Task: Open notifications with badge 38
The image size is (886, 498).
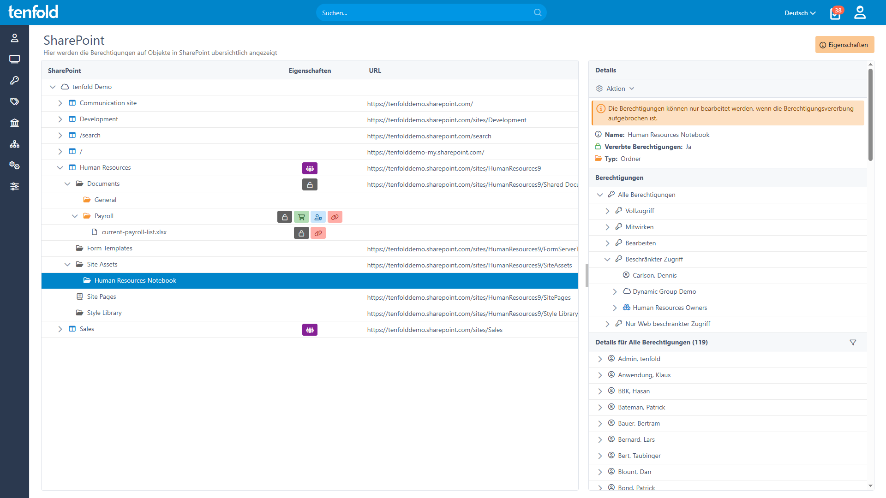Action: coord(836,13)
